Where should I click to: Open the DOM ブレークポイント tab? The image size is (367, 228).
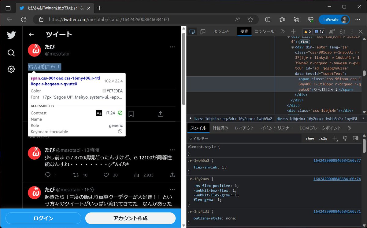click(321, 128)
